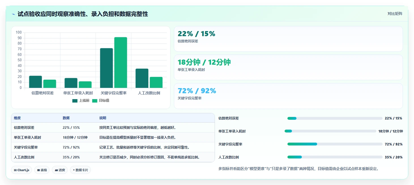Click the 进度 tag text

(62, 170)
